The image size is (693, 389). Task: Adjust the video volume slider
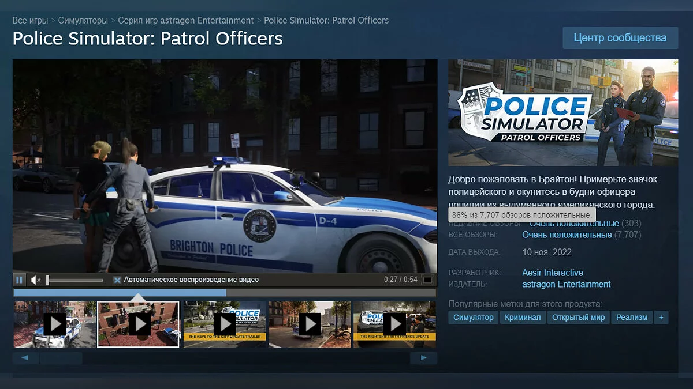click(x=75, y=280)
